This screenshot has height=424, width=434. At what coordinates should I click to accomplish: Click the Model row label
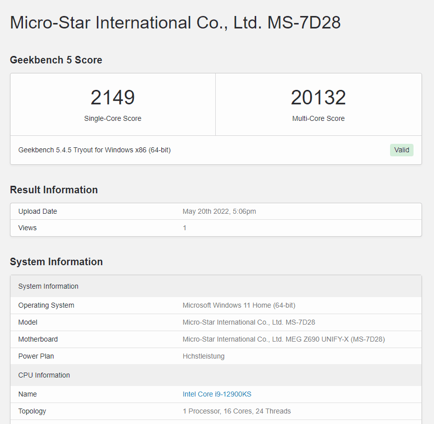pyautogui.click(x=28, y=322)
